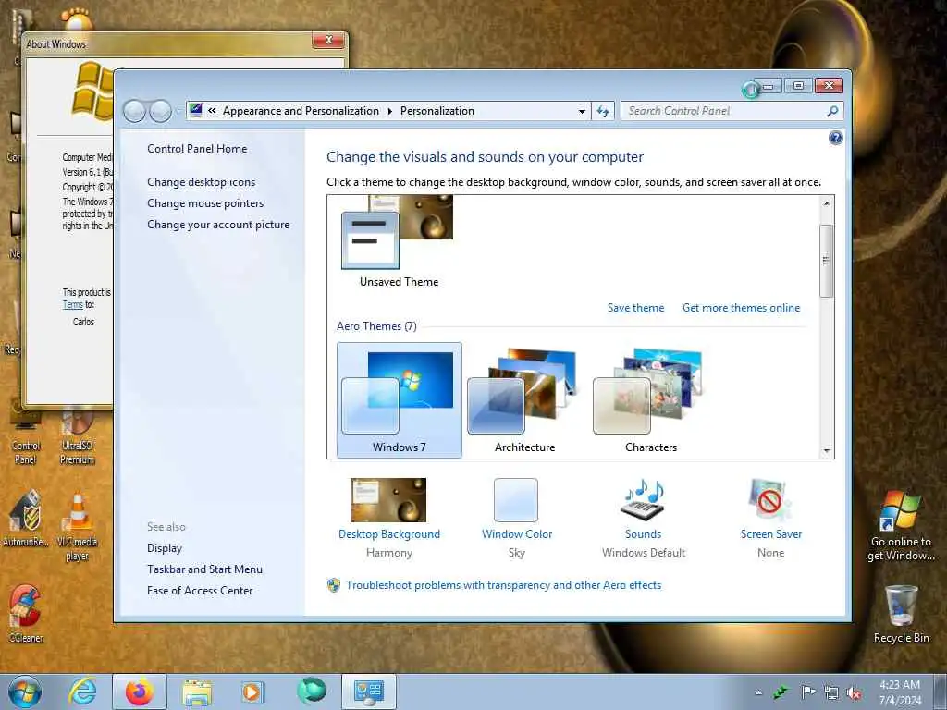
Task: Open the Window Color icon
Action: (516, 500)
